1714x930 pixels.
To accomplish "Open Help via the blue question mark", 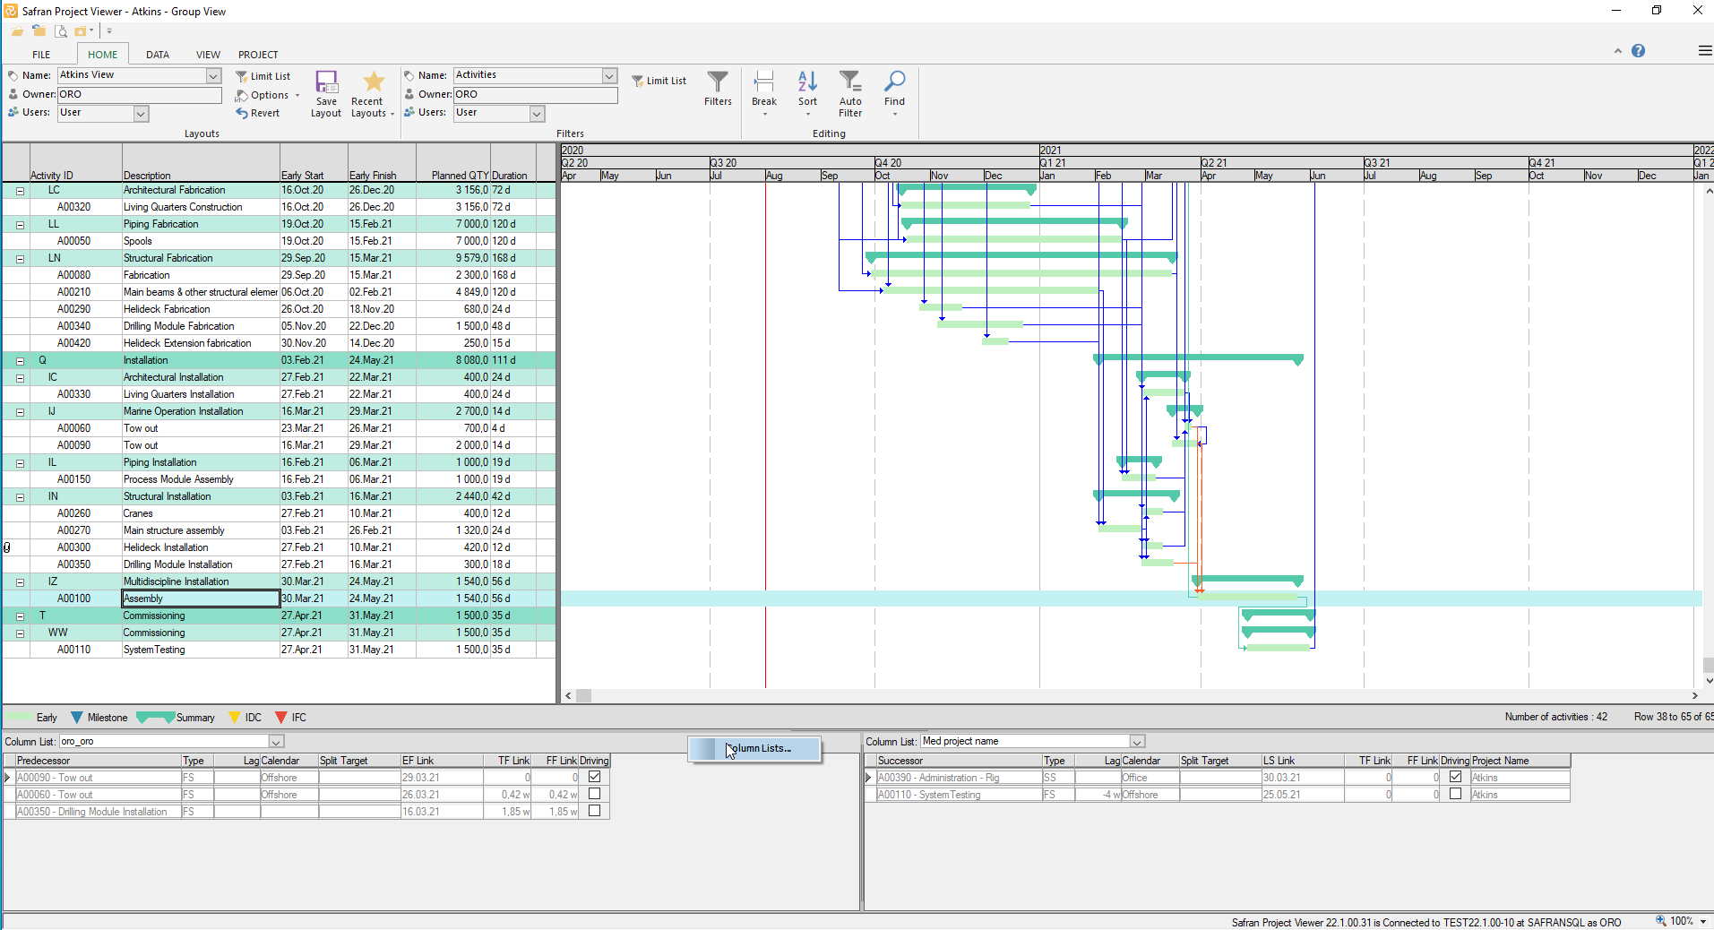I will click(x=1638, y=51).
